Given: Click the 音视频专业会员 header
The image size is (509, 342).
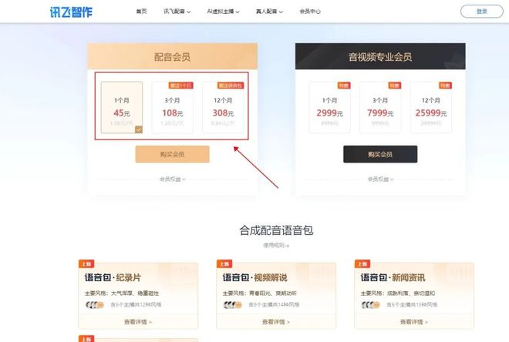Looking at the screenshot, I should [x=380, y=57].
